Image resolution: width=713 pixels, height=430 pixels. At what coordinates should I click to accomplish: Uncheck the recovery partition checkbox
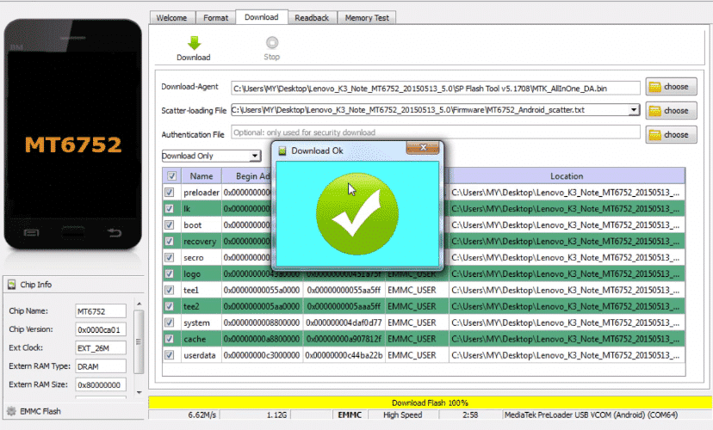pyautogui.click(x=169, y=241)
